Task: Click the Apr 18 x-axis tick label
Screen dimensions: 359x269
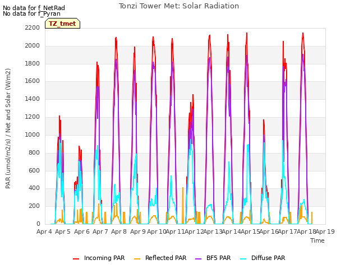Action: point(307,231)
